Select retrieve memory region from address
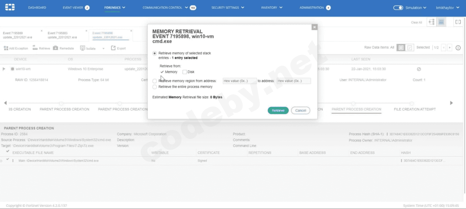This screenshot has height=209, width=466. [155, 81]
